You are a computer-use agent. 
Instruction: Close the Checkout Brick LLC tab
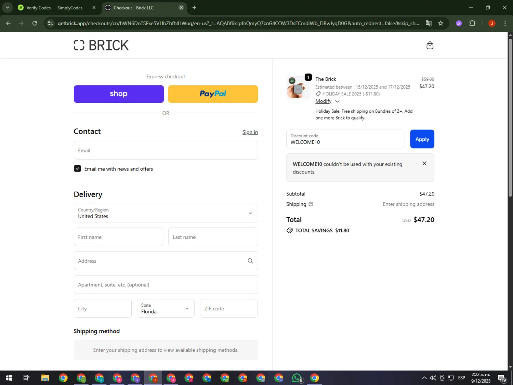click(181, 8)
